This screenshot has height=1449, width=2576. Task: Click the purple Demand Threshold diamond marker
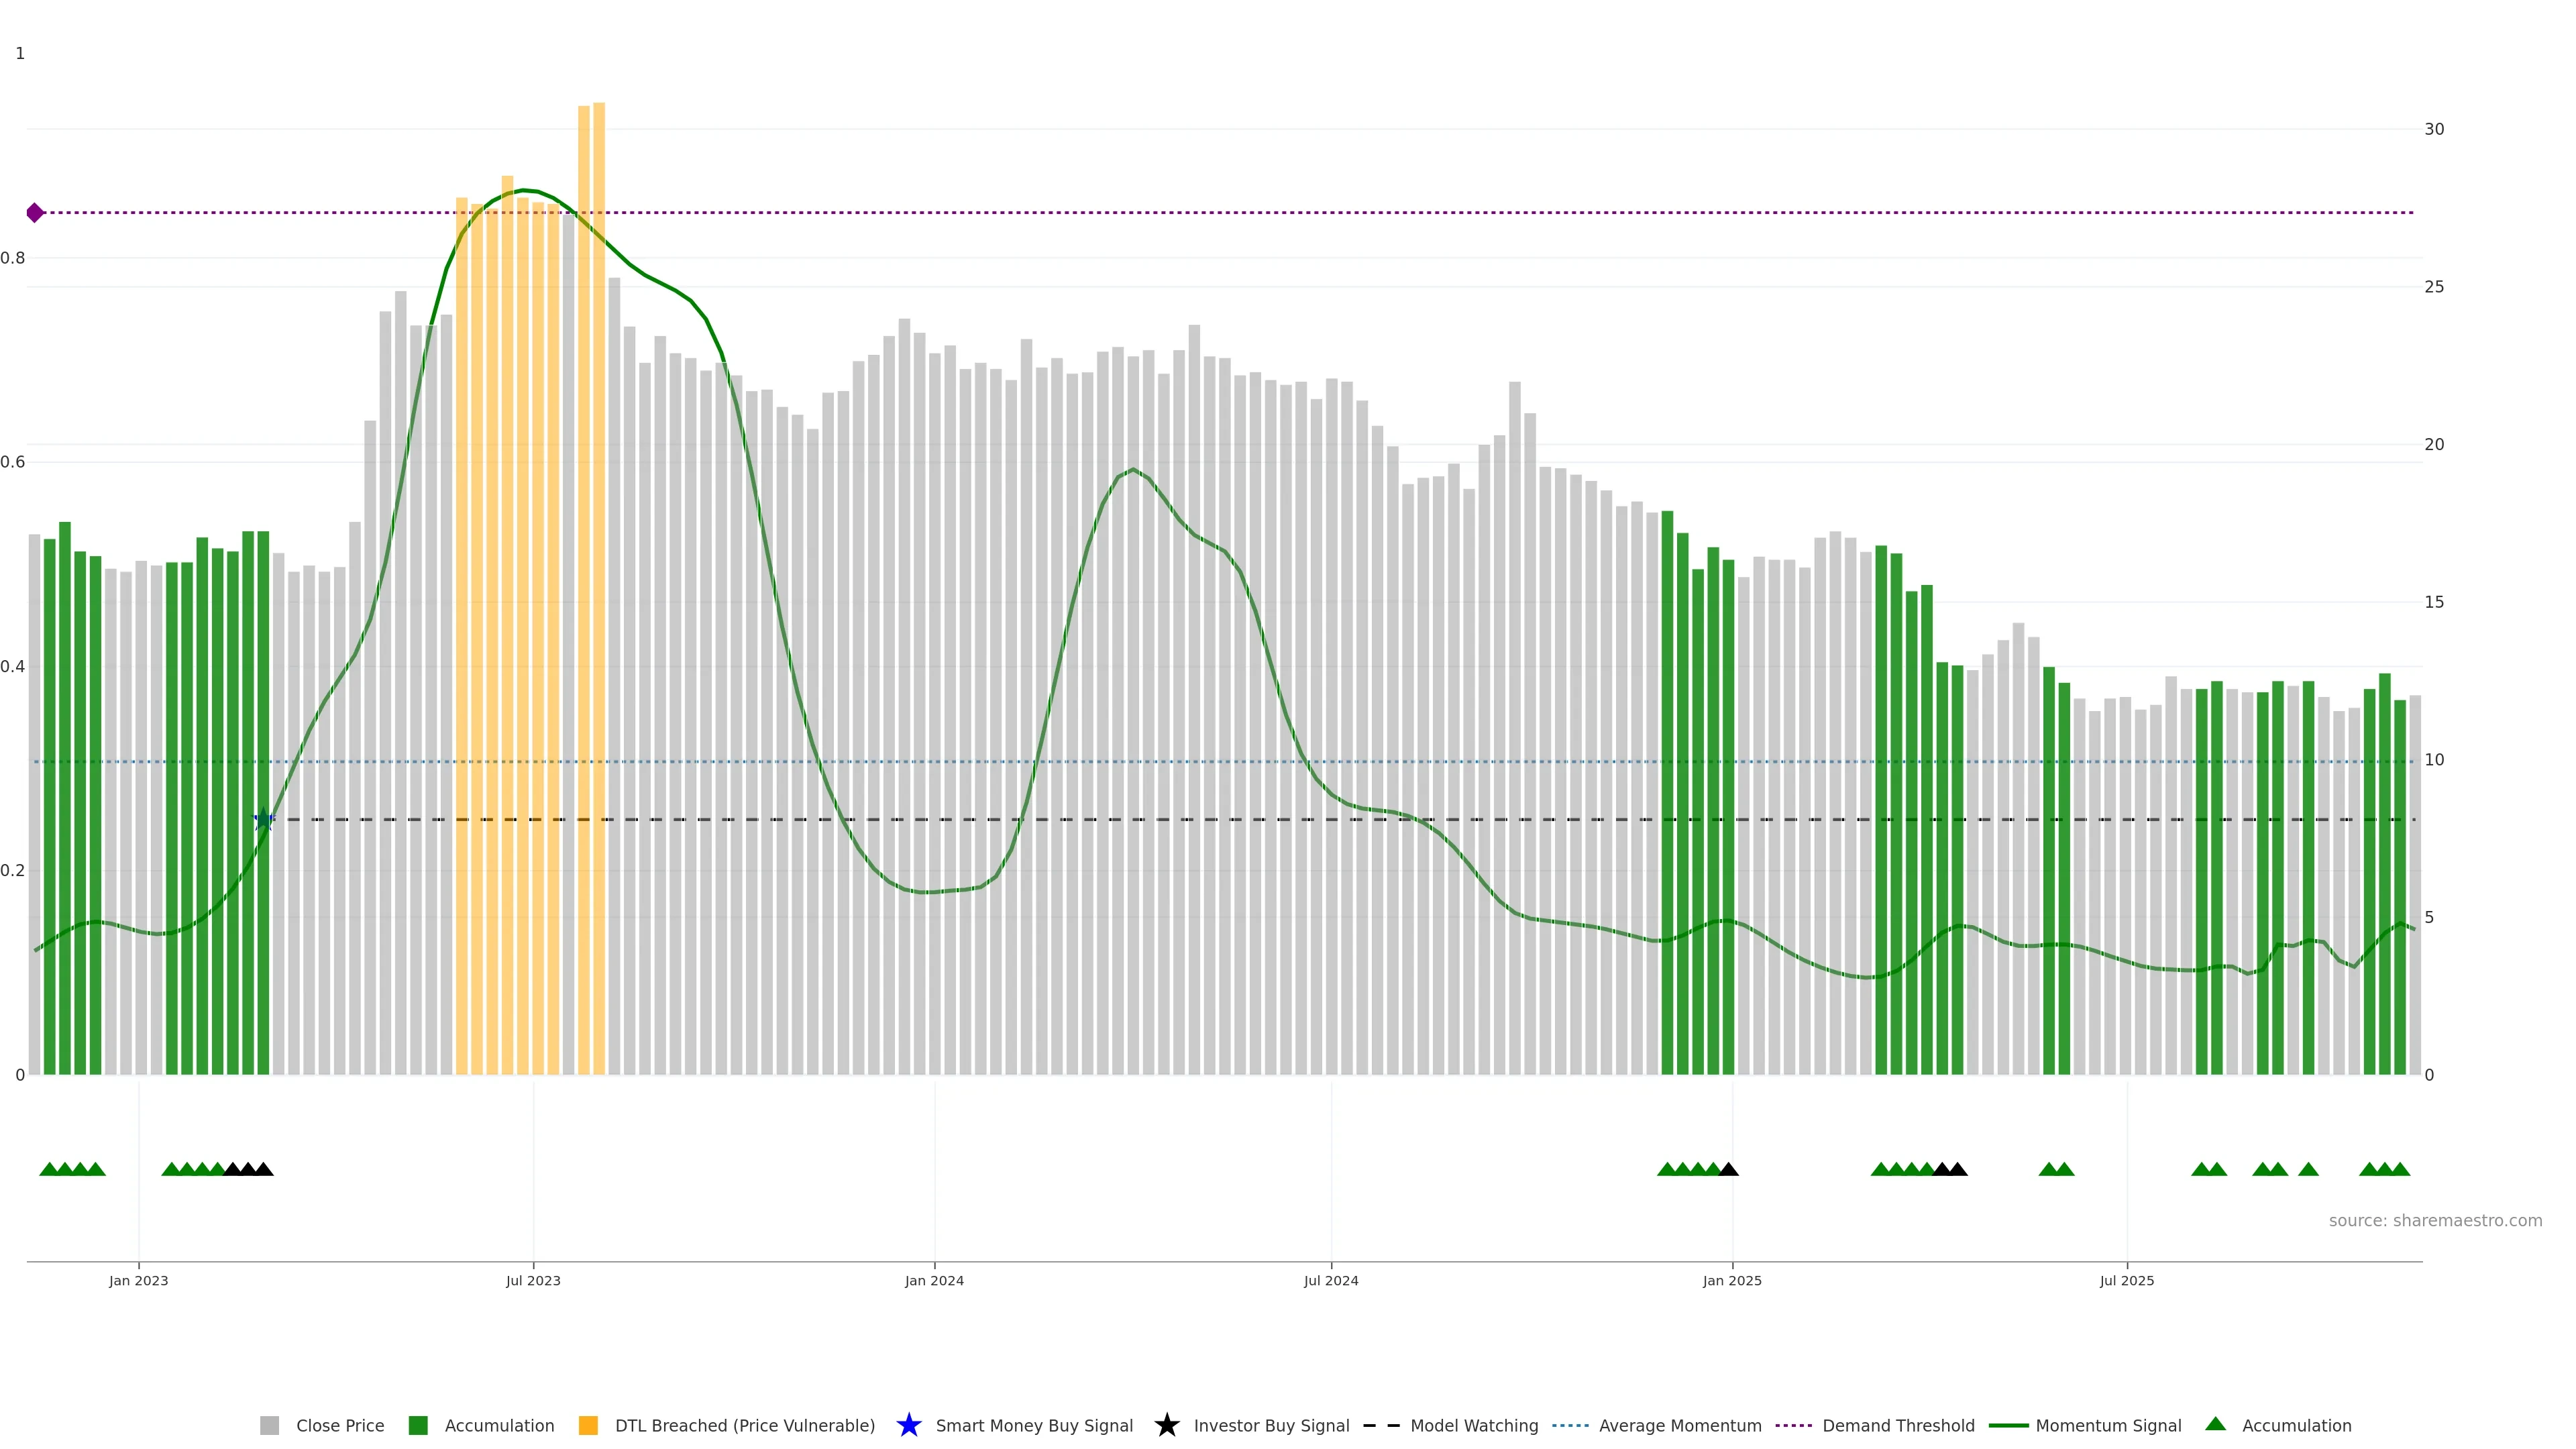point(35,213)
